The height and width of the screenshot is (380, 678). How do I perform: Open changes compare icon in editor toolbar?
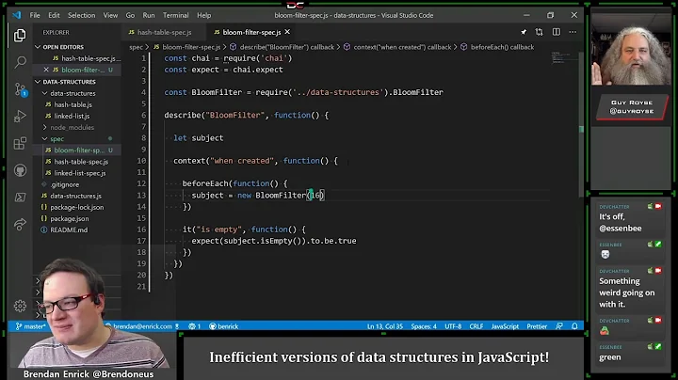tap(540, 32)
